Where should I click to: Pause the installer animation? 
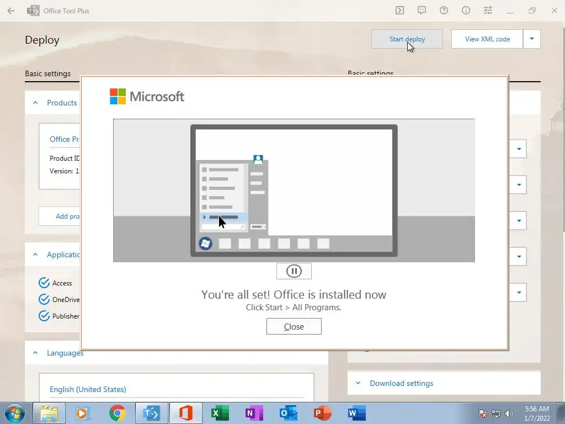click(x=294, y=271)
